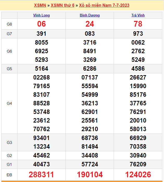Click the XSMN breadcrumb link

[x=40, y=5]
